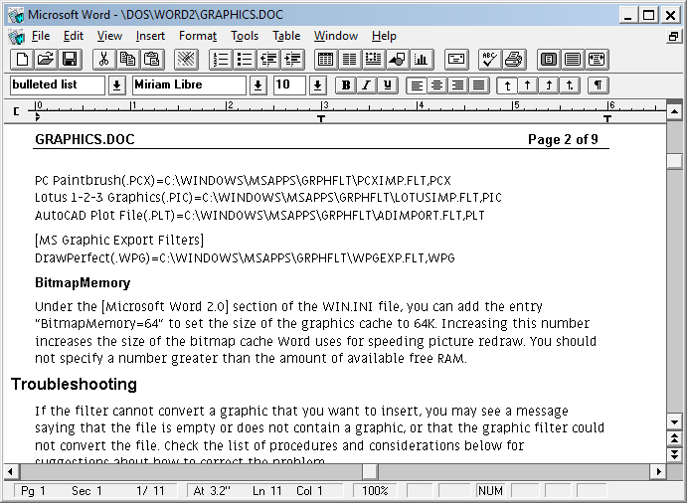Click the Zoom 100 percent icon
The width and height of the screenshot is (687, 503).
[x=573, y=60]
